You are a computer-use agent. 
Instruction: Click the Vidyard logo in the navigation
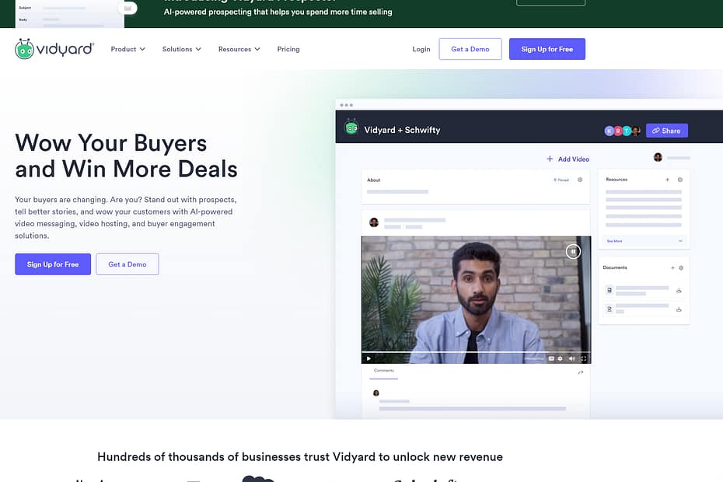[54, 48]
